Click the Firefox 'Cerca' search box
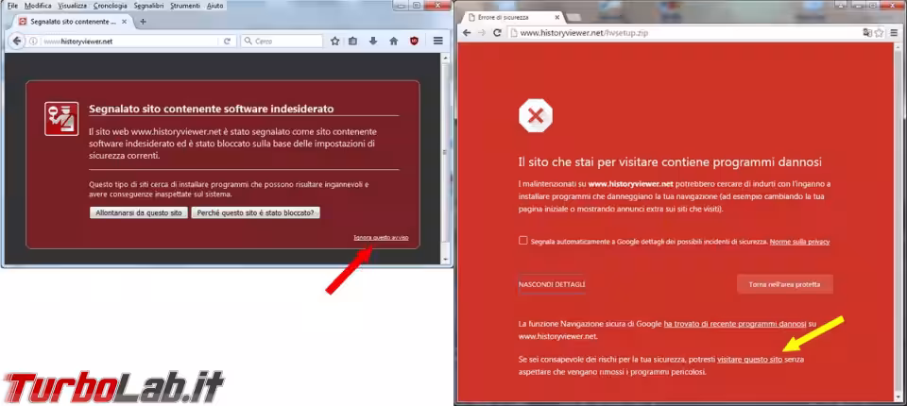 282,41
